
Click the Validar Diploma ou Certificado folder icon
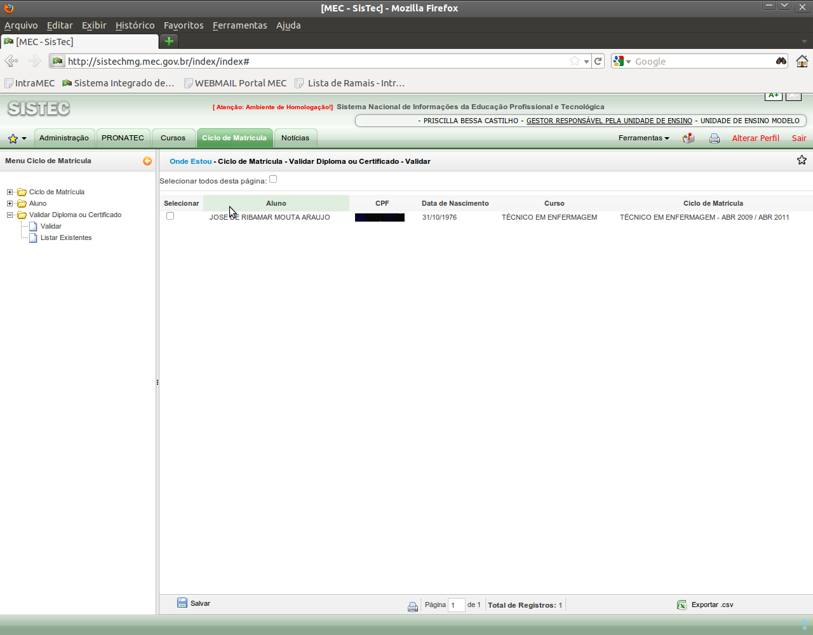click(x=22, y=215)
